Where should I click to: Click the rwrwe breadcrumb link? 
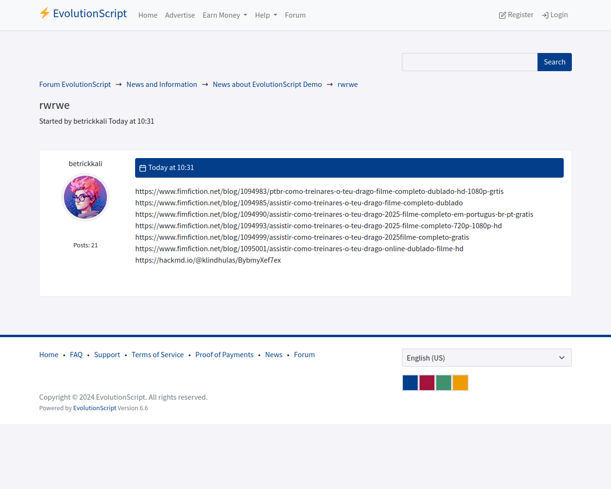(x=348, y=85)
